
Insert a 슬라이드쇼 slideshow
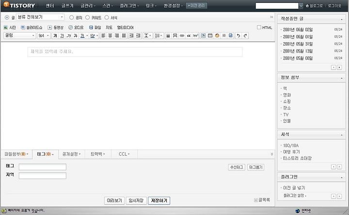point(32,27)
